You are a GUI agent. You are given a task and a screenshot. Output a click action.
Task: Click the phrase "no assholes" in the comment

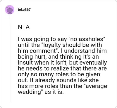tap(86, 39)
